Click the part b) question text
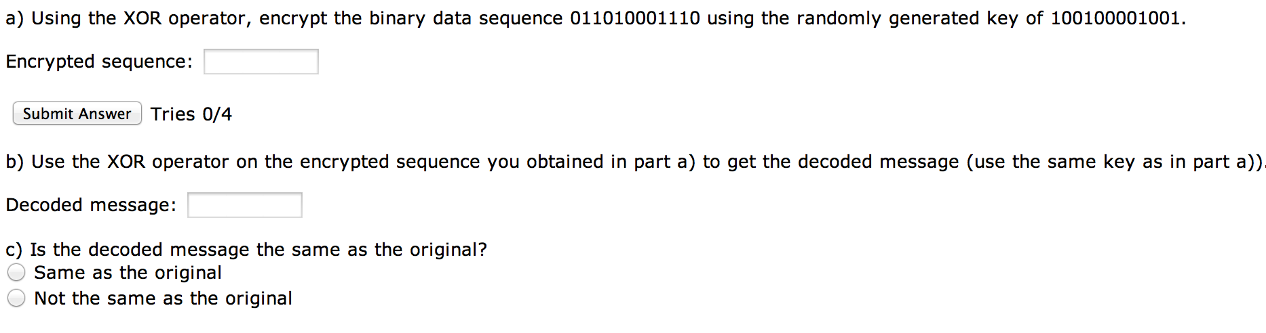Screen dimensions: 1266x333 [x=635, y=162]
